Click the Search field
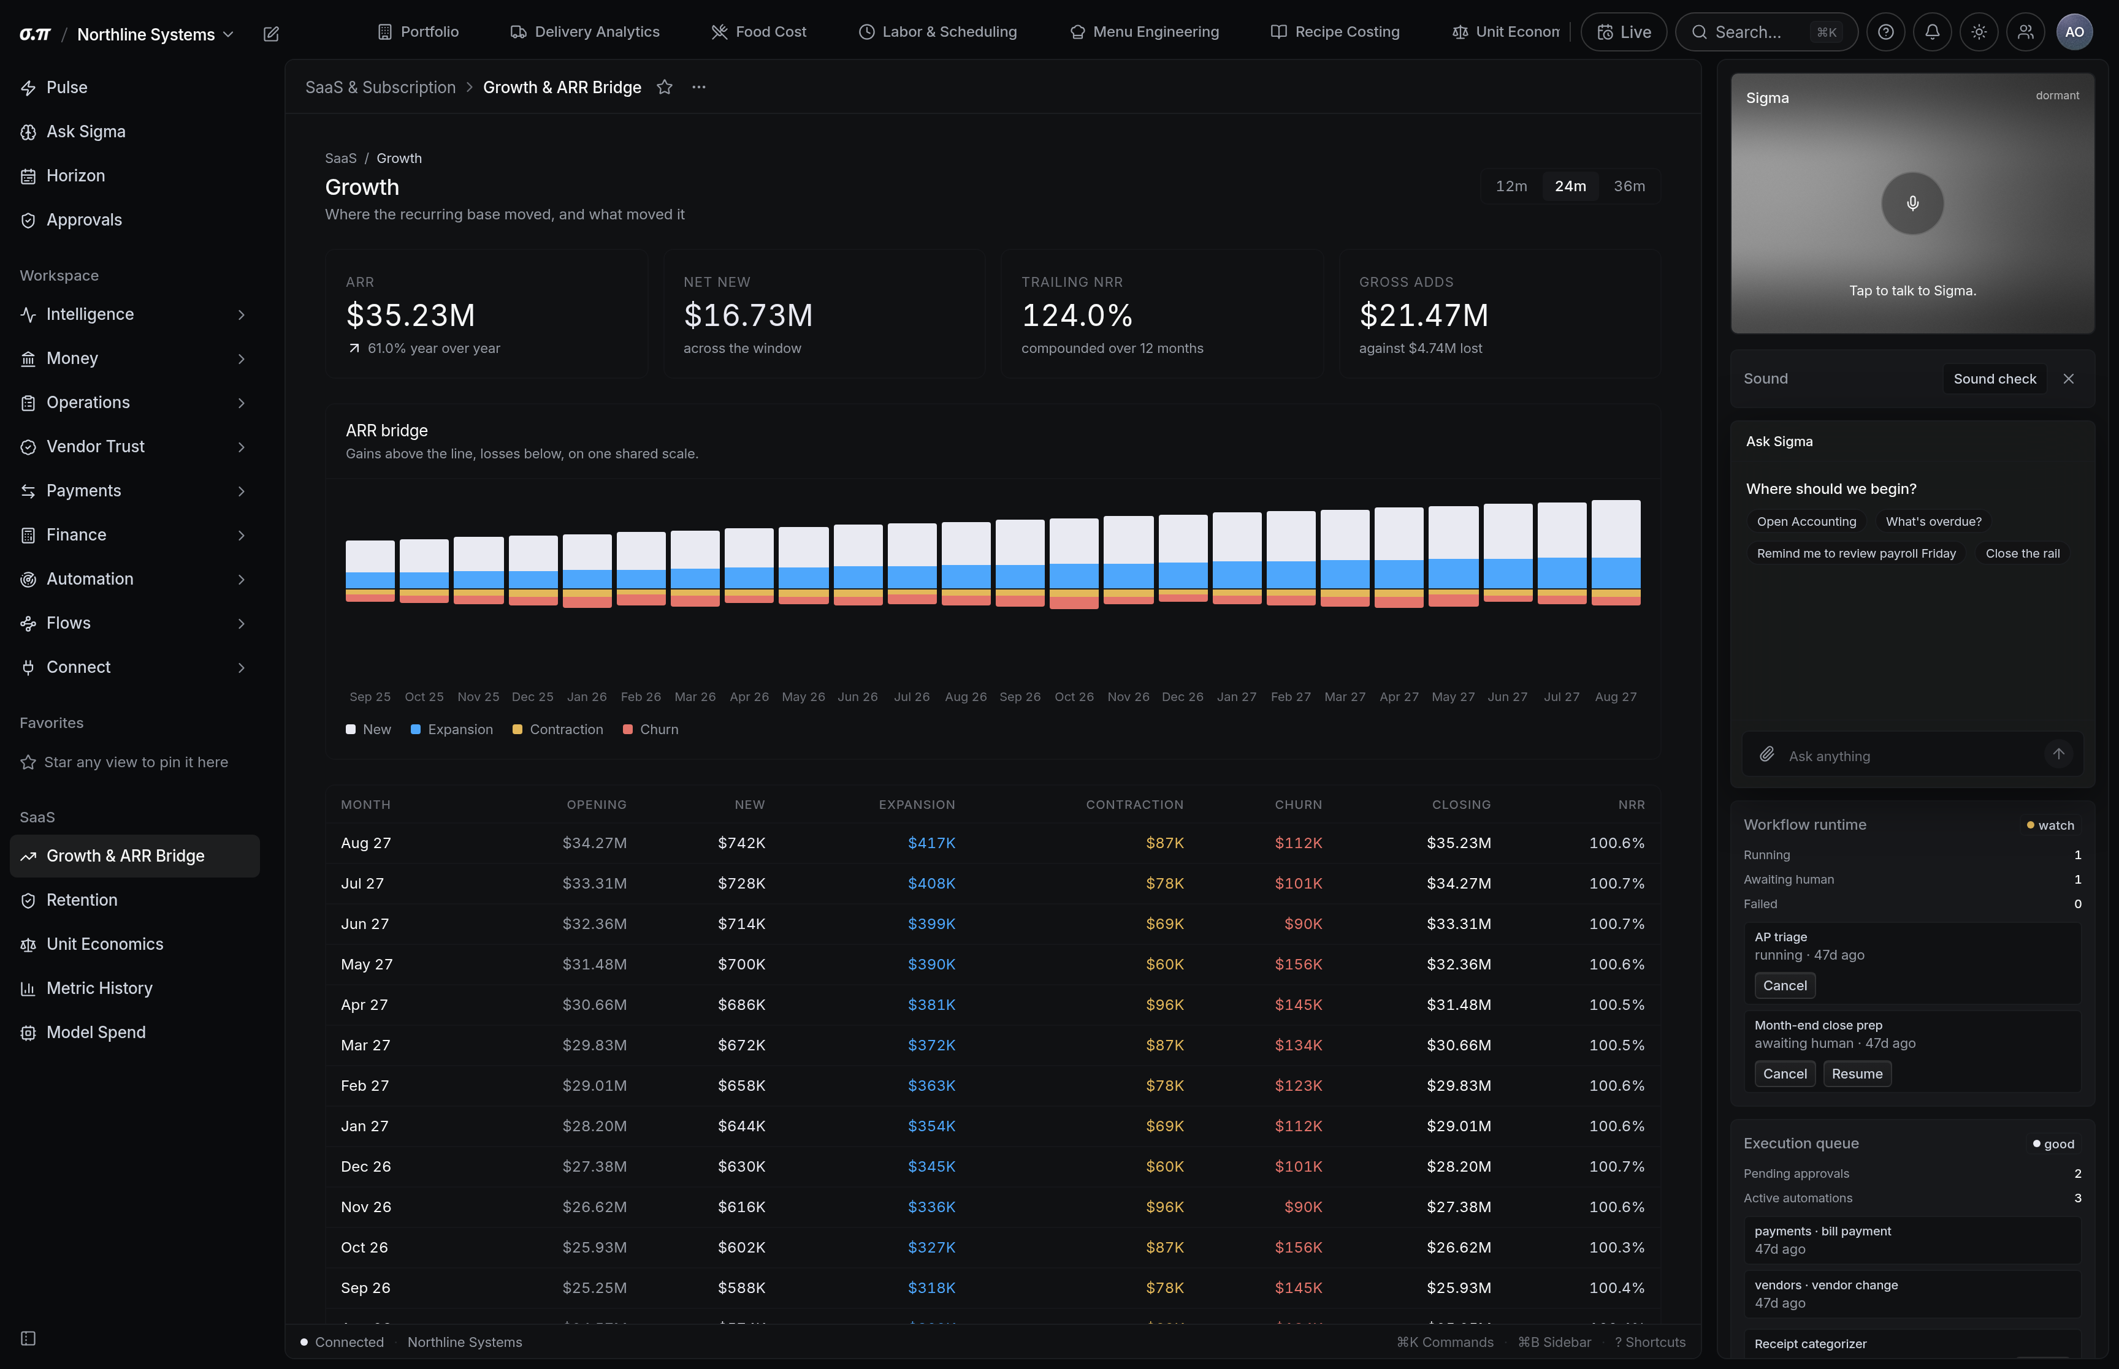The width and height of the screenshot is (2119, 1369). (x=1766, y=32)
